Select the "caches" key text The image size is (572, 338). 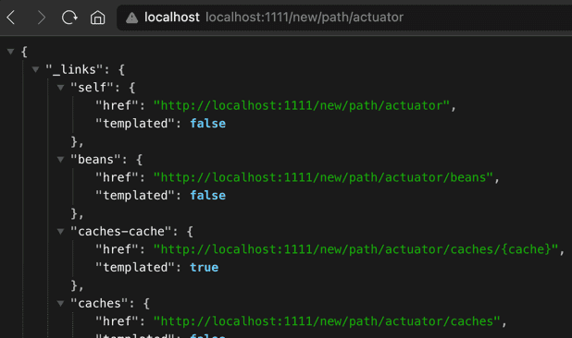tap(99, 303)
